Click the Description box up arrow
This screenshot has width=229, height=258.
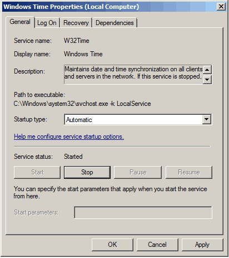point(207,70)
